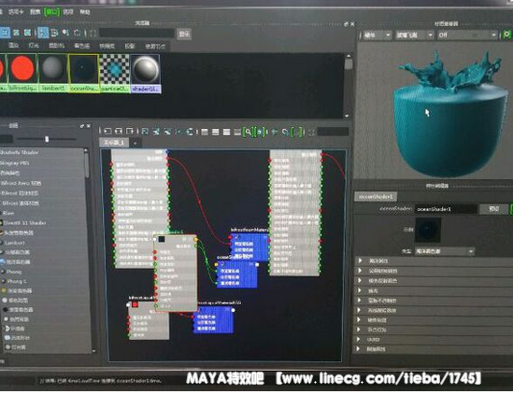Switch to the 着色组 Shading Groups tab

(82, 46)
